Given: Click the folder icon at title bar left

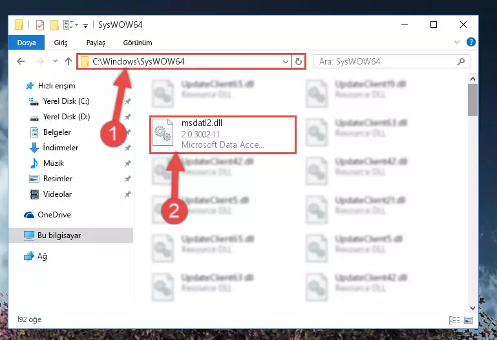Looking at the screenshot, I should [19, 25].
